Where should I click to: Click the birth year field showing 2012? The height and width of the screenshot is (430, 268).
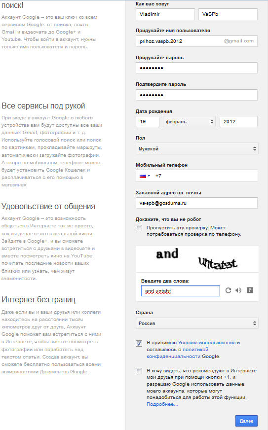tap(238, 121)
